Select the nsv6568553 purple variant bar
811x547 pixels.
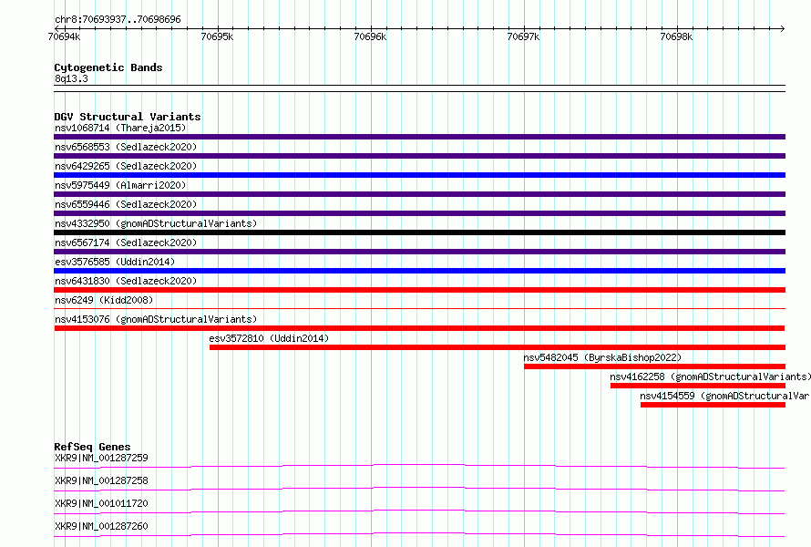(419, 156)
